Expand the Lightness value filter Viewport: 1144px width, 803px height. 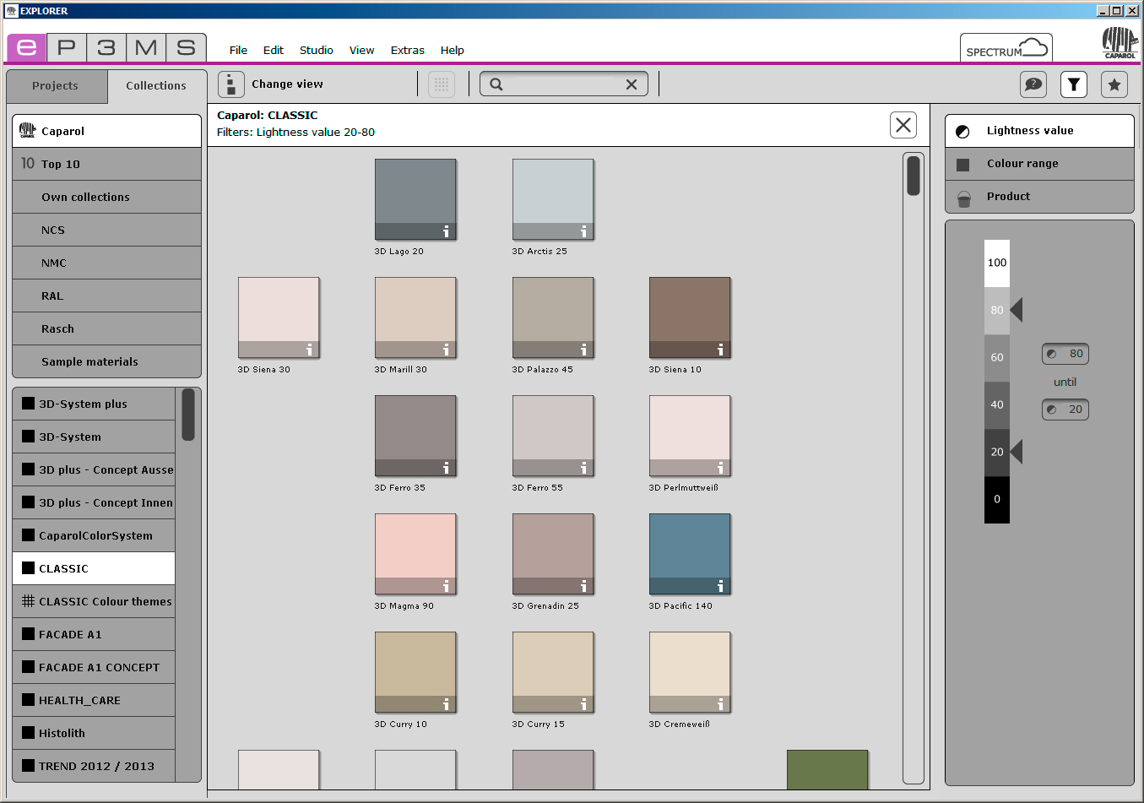click(x=1039, y=131)
